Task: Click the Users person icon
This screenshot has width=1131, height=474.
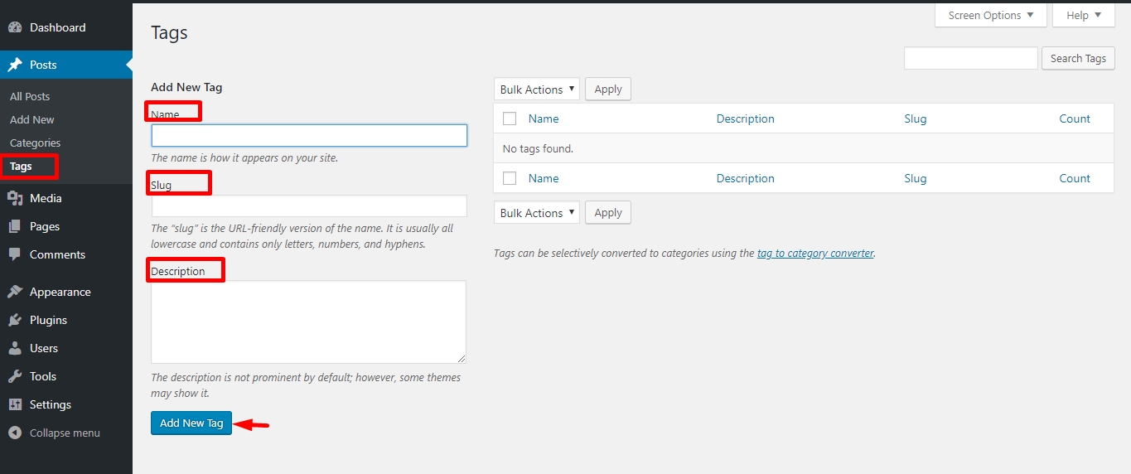Action: click(15, 348)
